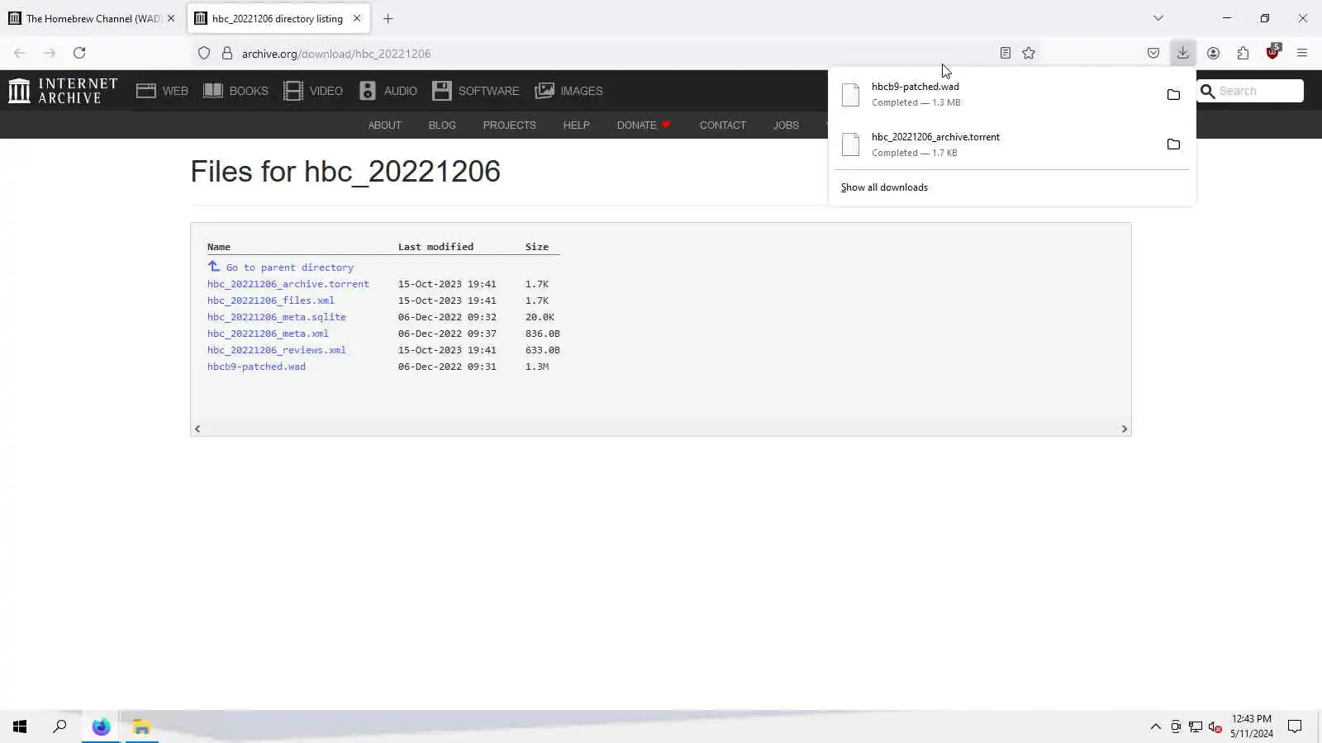Open the Extensions puzzle icon
This screenshot has height=743, width=1322.
[x=1243, y=53]
